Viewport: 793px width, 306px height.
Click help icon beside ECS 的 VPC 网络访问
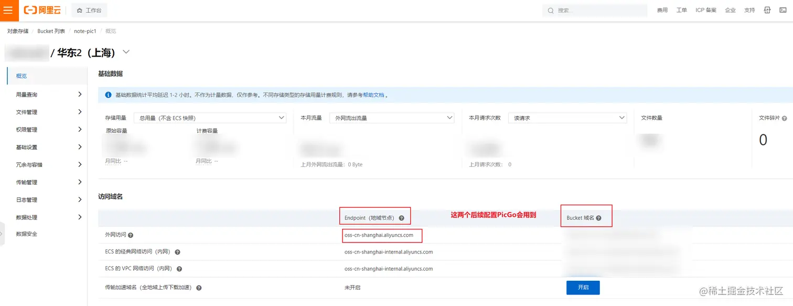[179, 269]
